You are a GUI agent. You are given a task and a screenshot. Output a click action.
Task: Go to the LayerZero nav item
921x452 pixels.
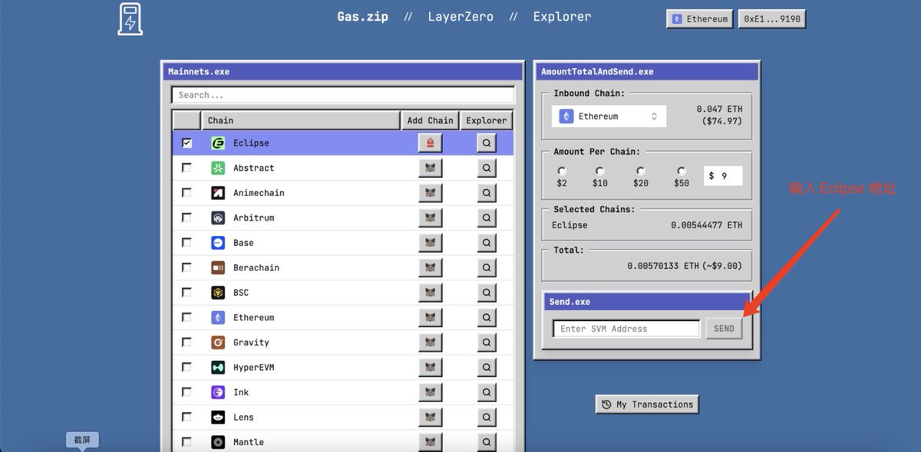[x=460, y=16]
